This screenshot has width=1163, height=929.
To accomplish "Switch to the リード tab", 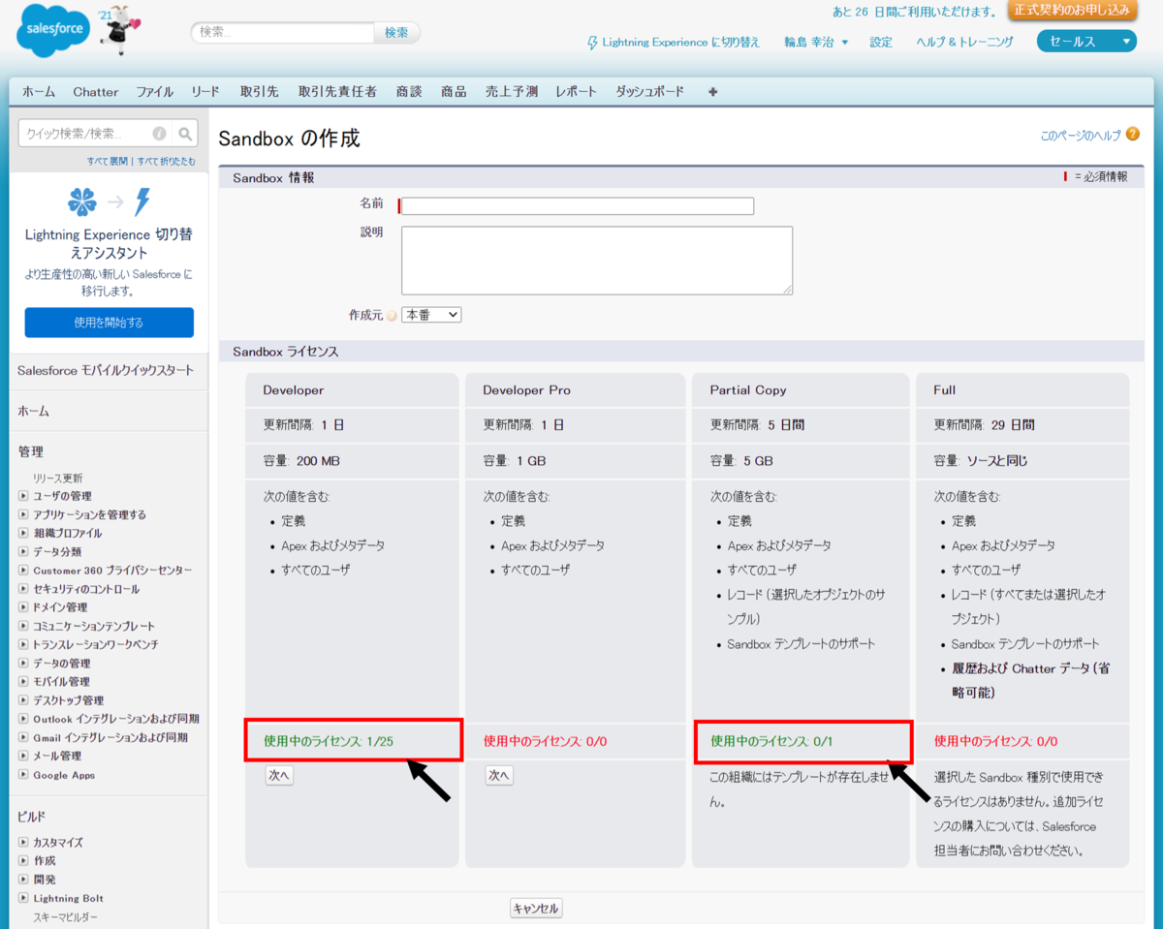I will coord(205,92).
